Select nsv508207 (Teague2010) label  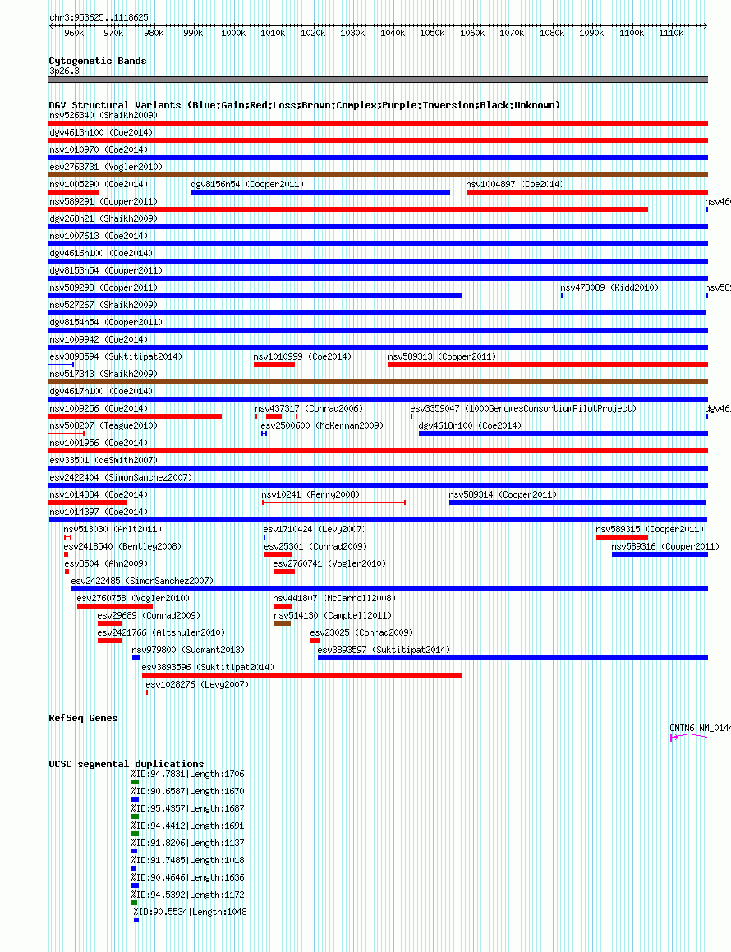pyautogui.click(x=103, y=425)
